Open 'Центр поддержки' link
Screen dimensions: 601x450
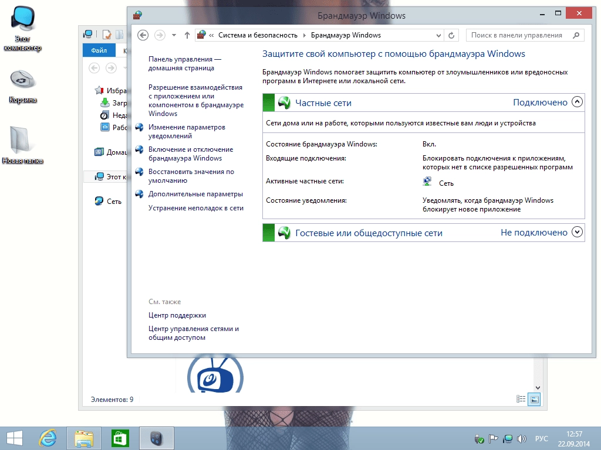click(x=177, y=315)
